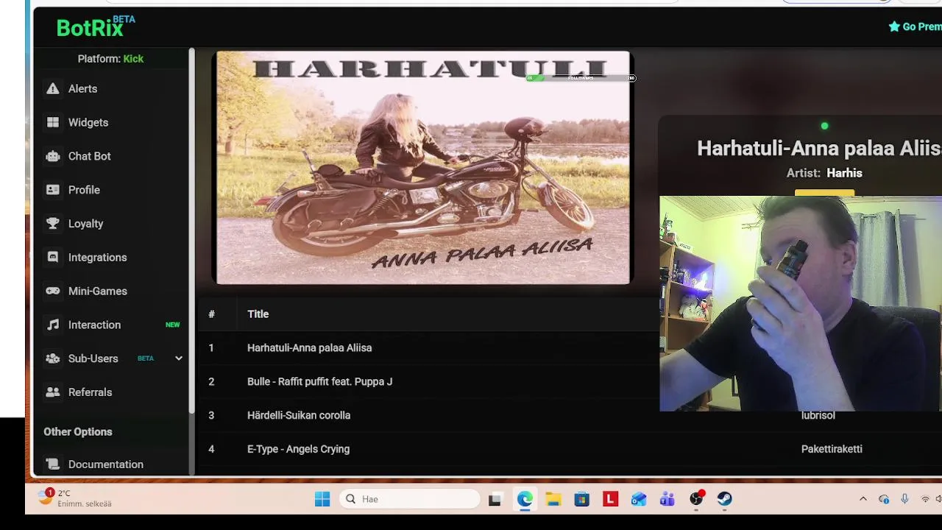The height and width of the screenshot is (530, 942).
Task: Click the Profile card icon
Action: point(52,190)
